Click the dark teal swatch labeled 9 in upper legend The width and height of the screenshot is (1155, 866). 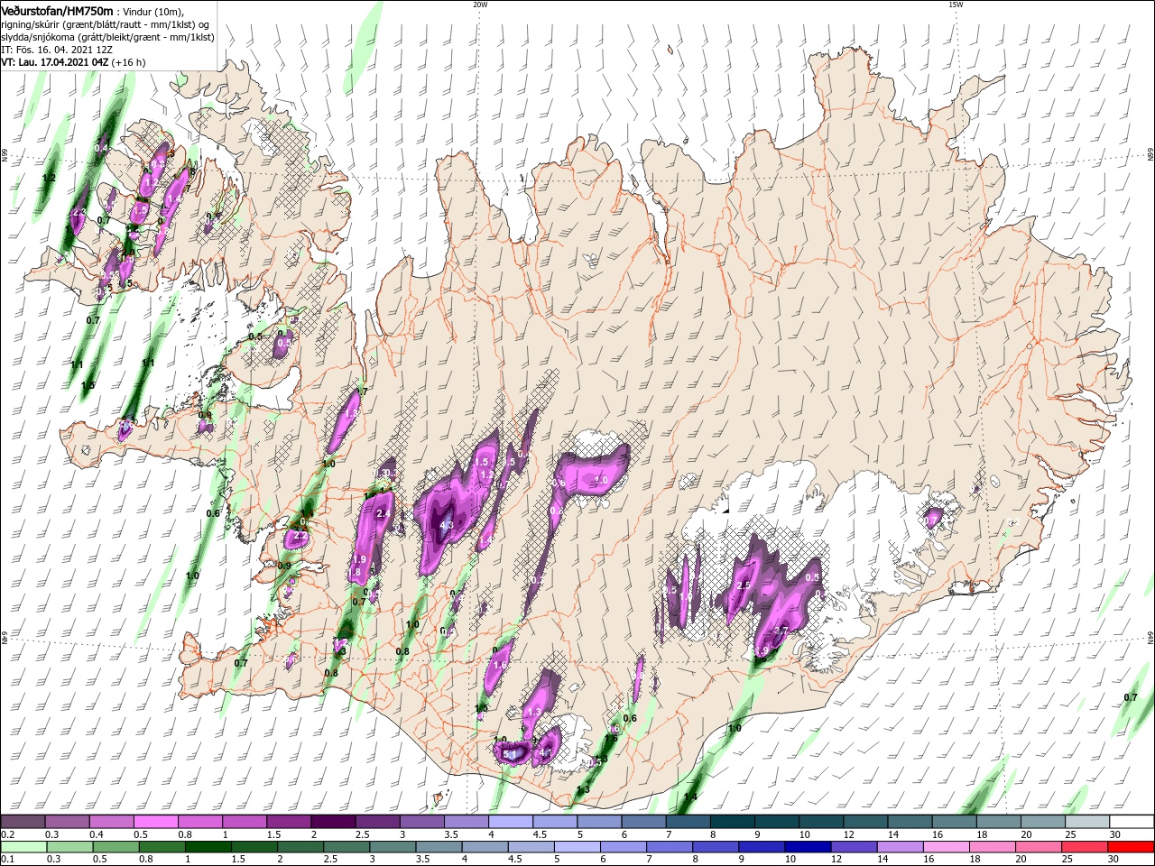(x=777, y=821)
